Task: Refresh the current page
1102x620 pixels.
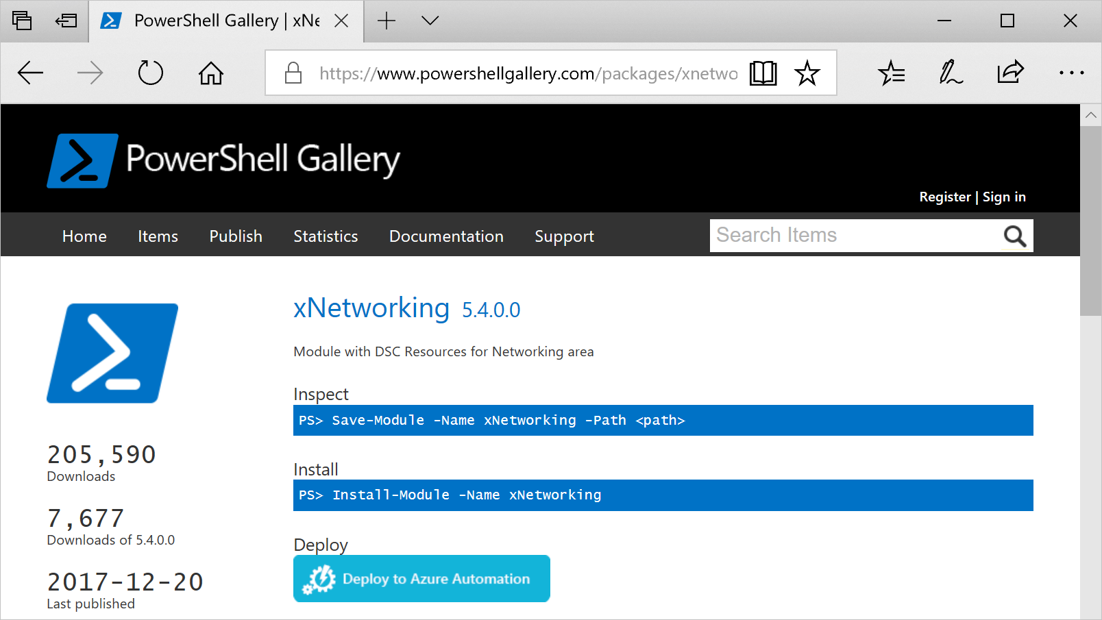Action: click(x=151, y=73)
